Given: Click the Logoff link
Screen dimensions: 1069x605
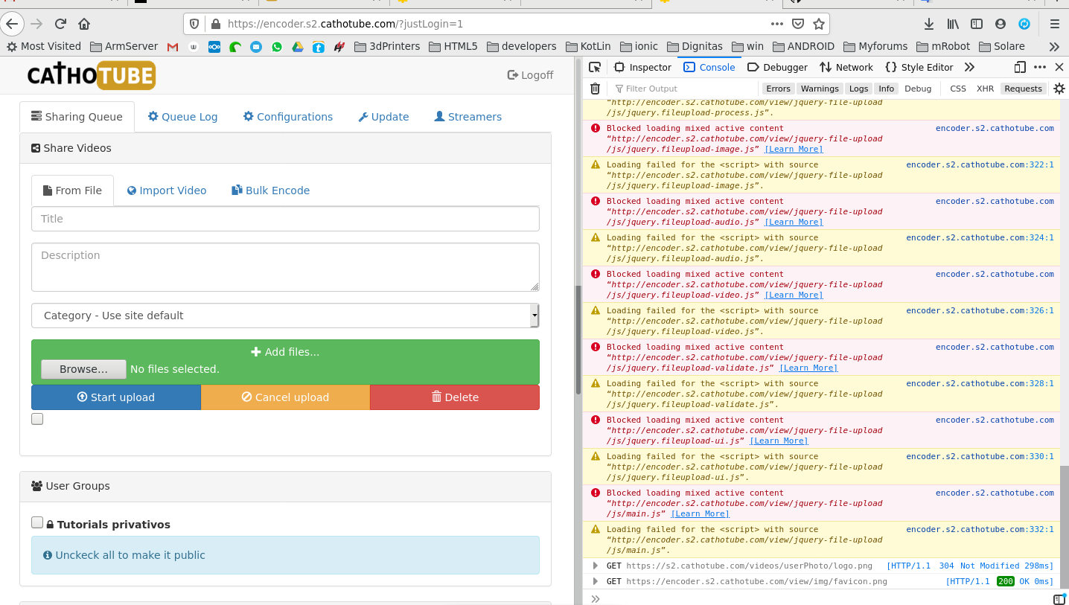Looking at the screenshot, I should (x=530, y=74).
